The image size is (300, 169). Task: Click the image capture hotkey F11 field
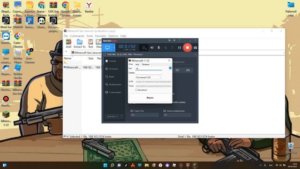(177, 115)
